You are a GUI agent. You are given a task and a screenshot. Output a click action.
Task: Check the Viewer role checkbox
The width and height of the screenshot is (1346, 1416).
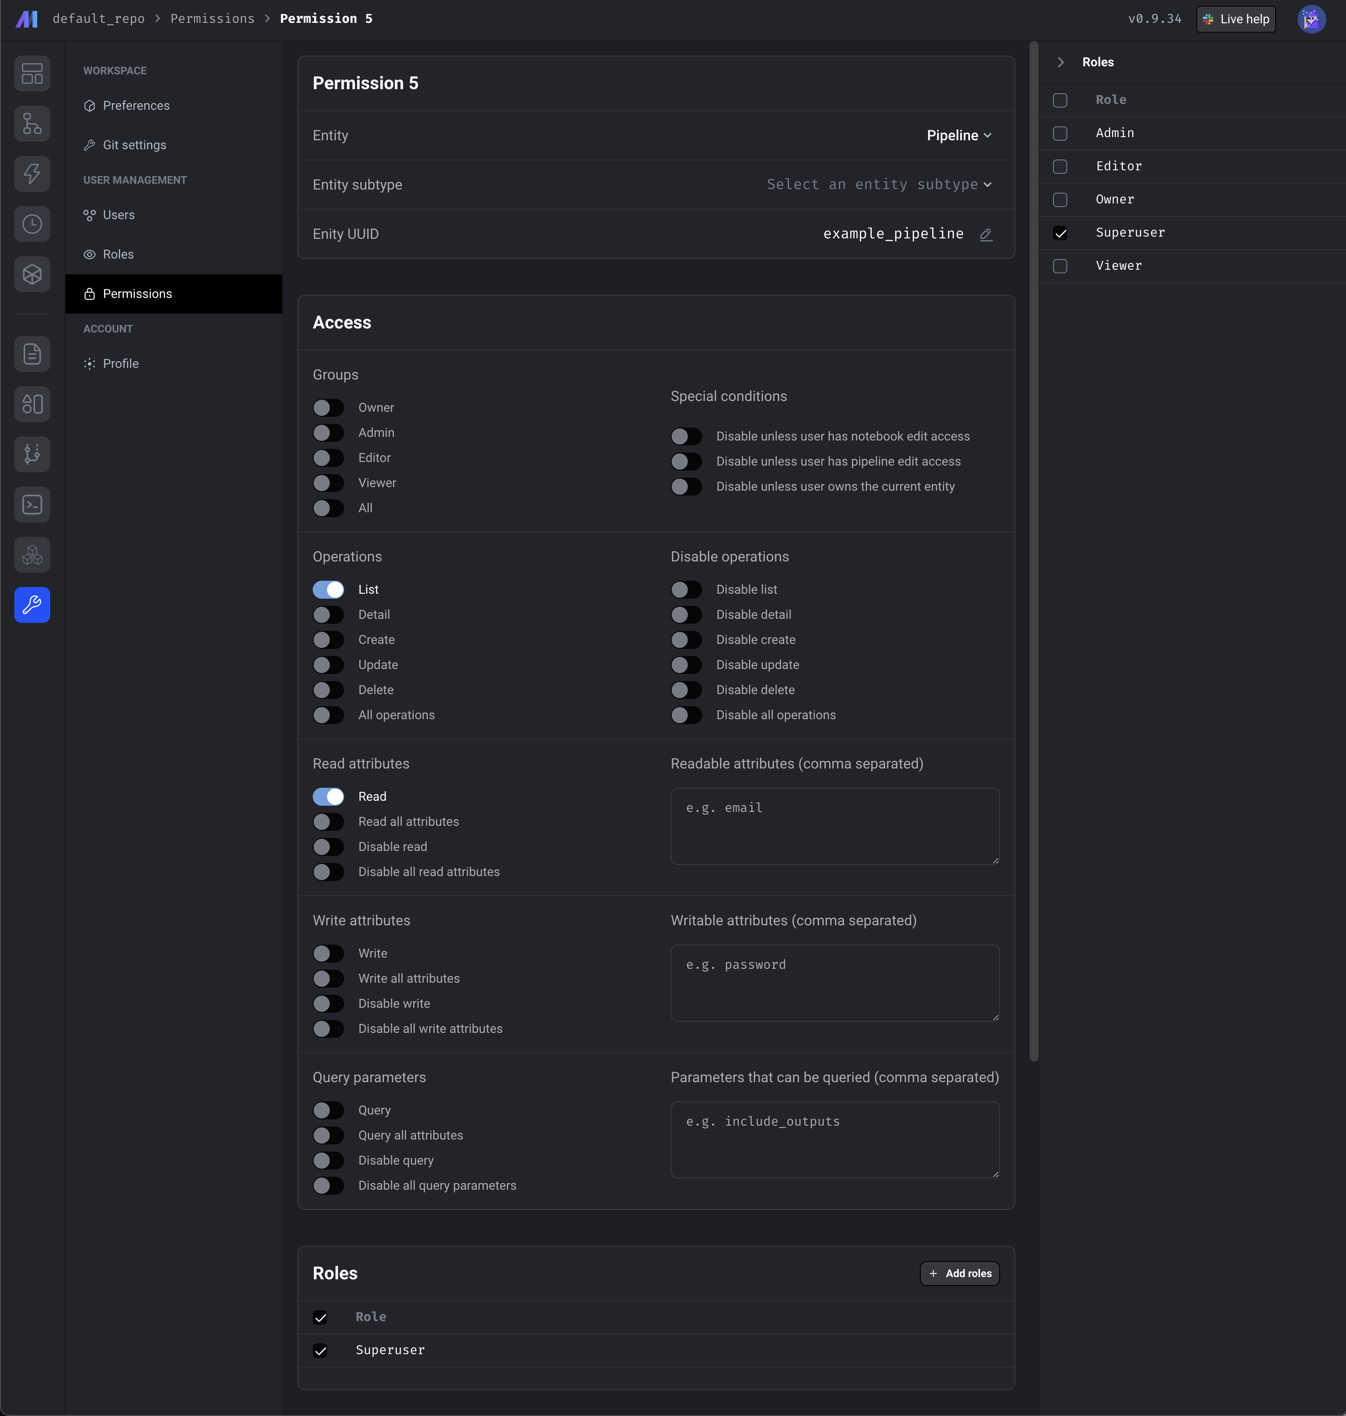[1060, 266]
